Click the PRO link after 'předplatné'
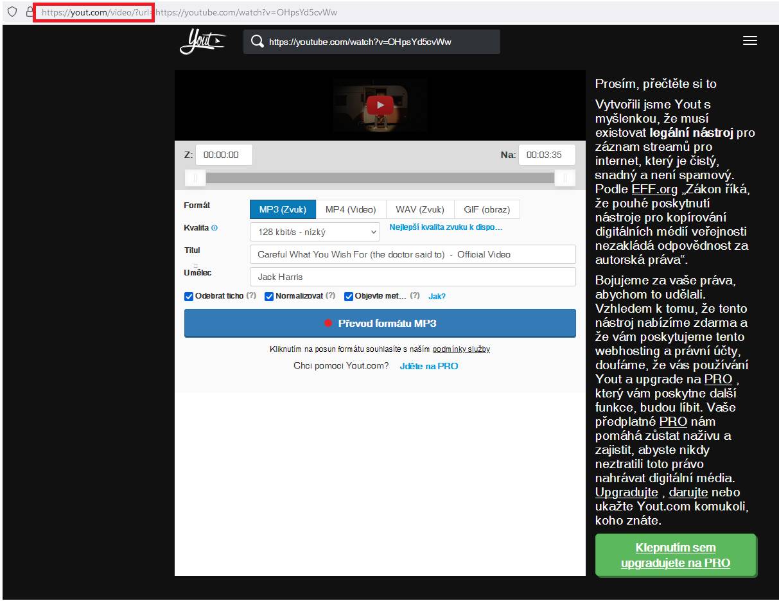 coord(673,422)
